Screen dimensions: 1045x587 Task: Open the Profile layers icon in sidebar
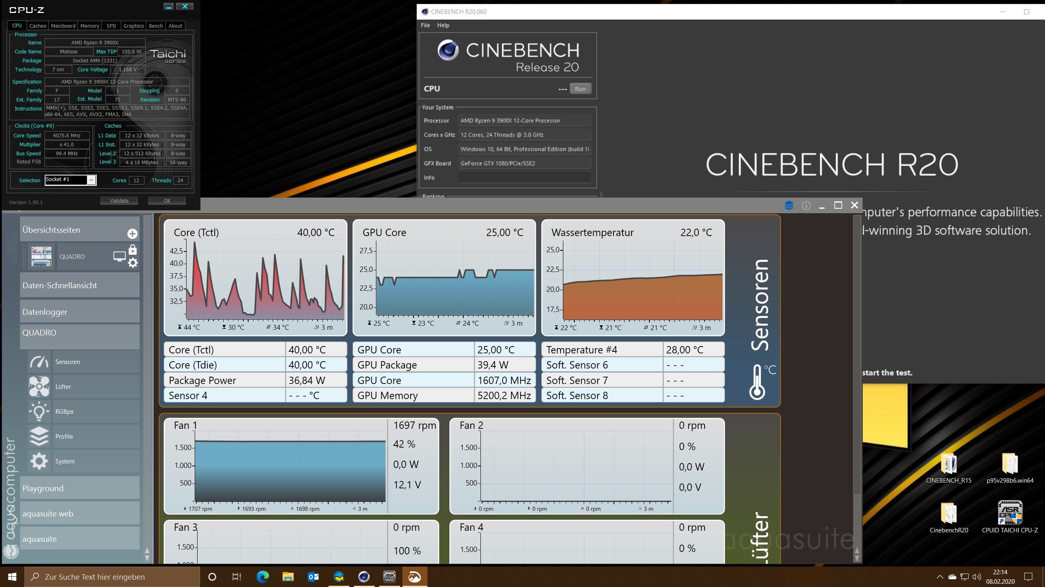[x=39, y=436]
